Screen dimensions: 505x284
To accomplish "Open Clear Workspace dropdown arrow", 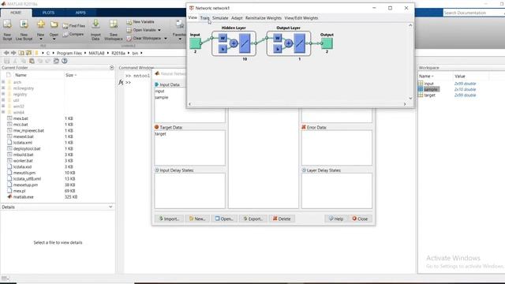I will point(166,39).
